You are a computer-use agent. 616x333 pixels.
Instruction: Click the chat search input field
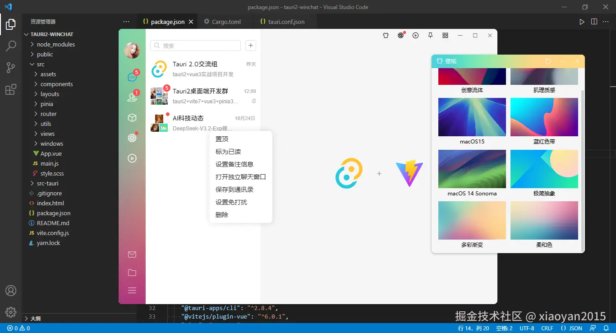tap(195, 46)
